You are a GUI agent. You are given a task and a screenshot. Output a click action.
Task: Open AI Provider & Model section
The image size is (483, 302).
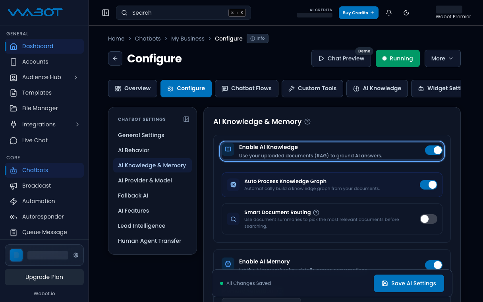click(153, 180)
